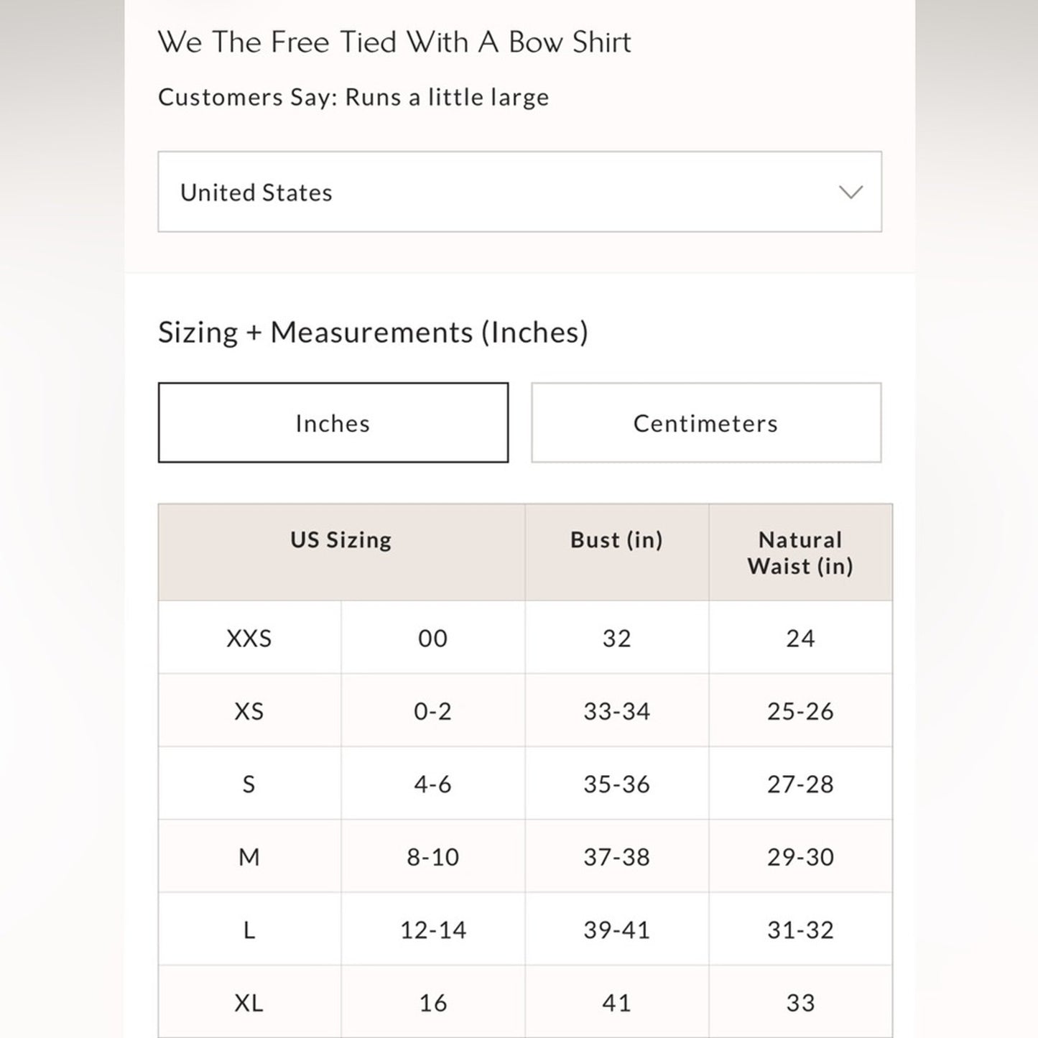Image resolution: width=1038 pixels, height=1038 pixels.
Task: Click the 8-10 numeric size cell
Action: 432,857
